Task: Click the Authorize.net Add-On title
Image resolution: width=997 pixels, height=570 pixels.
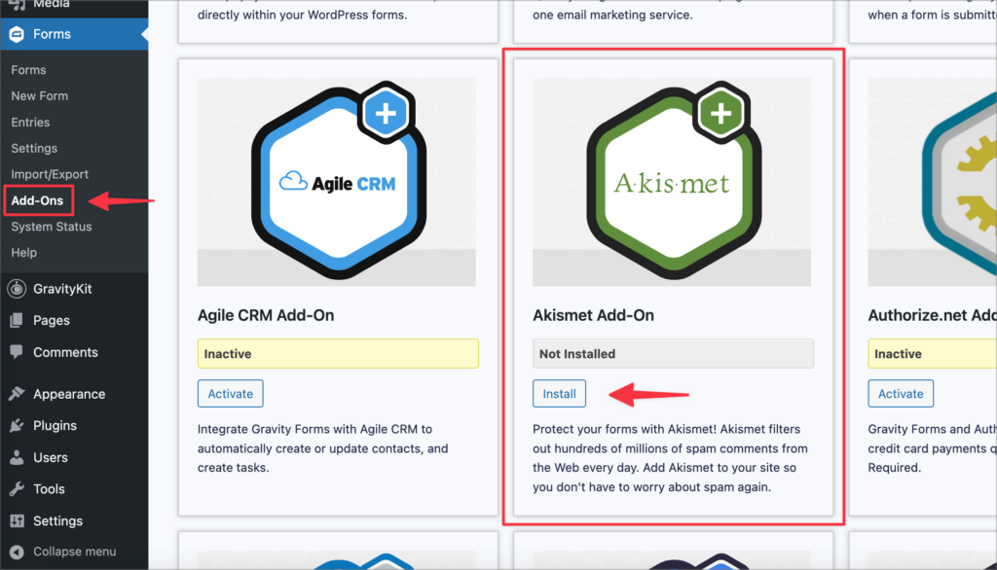Action: tap(932, 315)
